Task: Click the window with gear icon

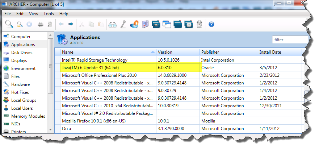Action: click(188, 24)
